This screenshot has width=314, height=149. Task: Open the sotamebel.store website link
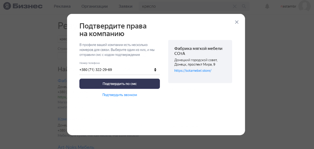(x=193, y=71)
